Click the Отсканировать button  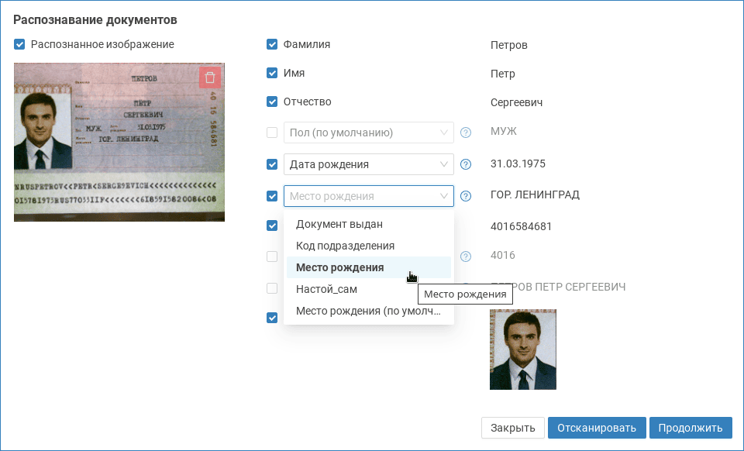pos(597,428)
